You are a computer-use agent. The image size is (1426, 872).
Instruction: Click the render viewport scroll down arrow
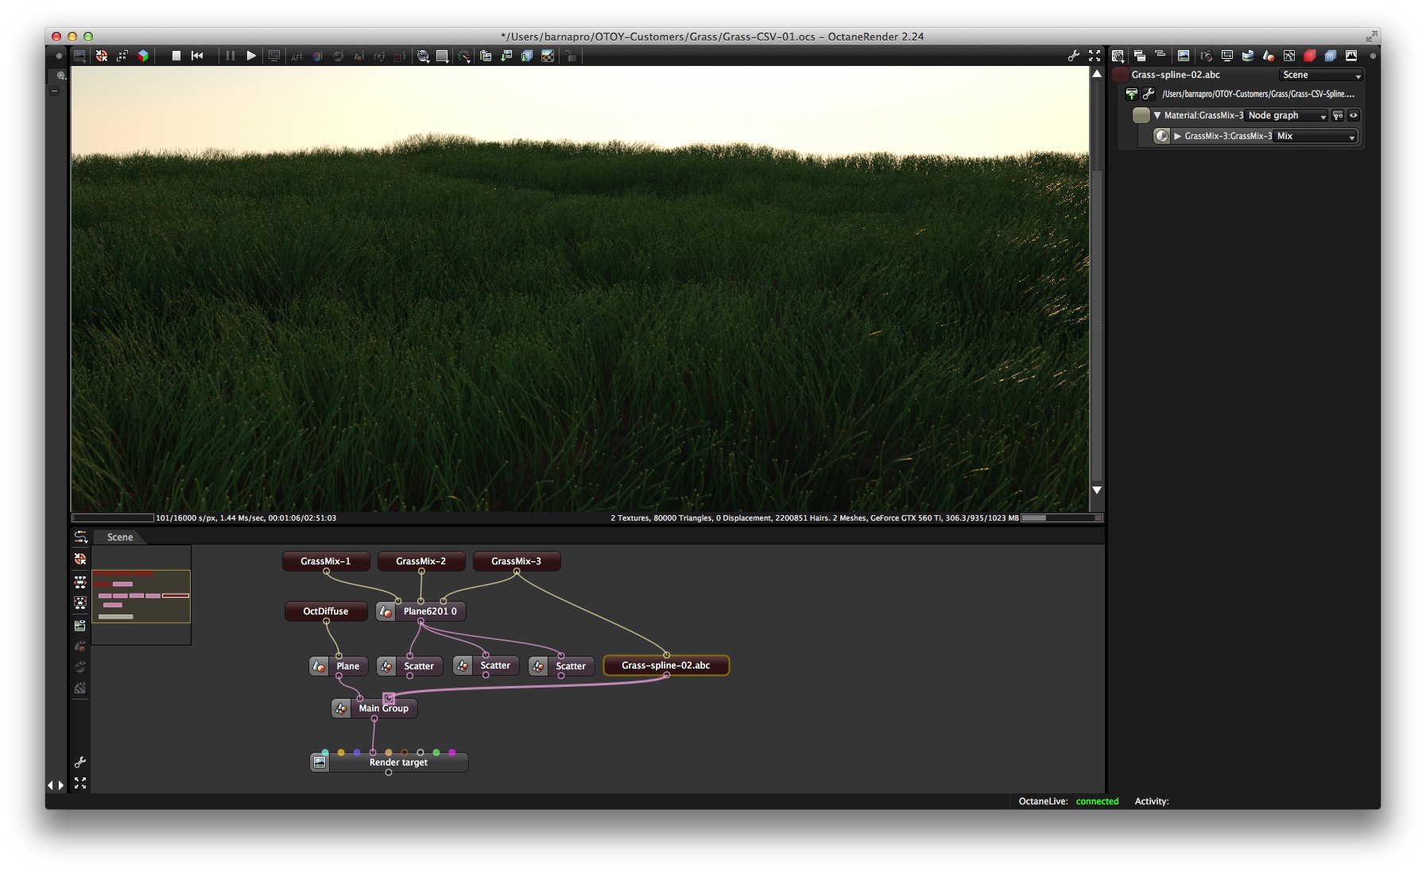(1097, 490)
